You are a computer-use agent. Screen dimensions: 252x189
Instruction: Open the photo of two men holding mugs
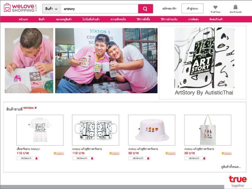(x=106, y=60)
